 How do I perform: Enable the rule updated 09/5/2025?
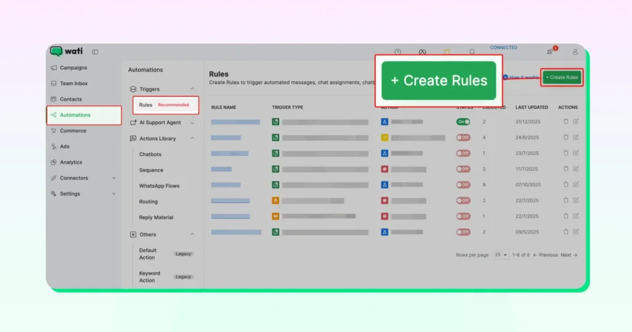point(463,232)
